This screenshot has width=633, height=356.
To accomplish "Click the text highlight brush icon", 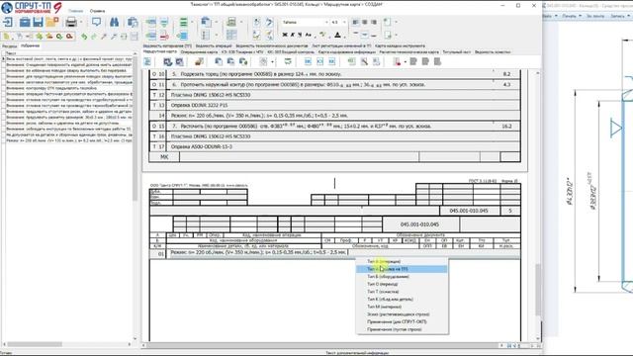I will 322,36.
